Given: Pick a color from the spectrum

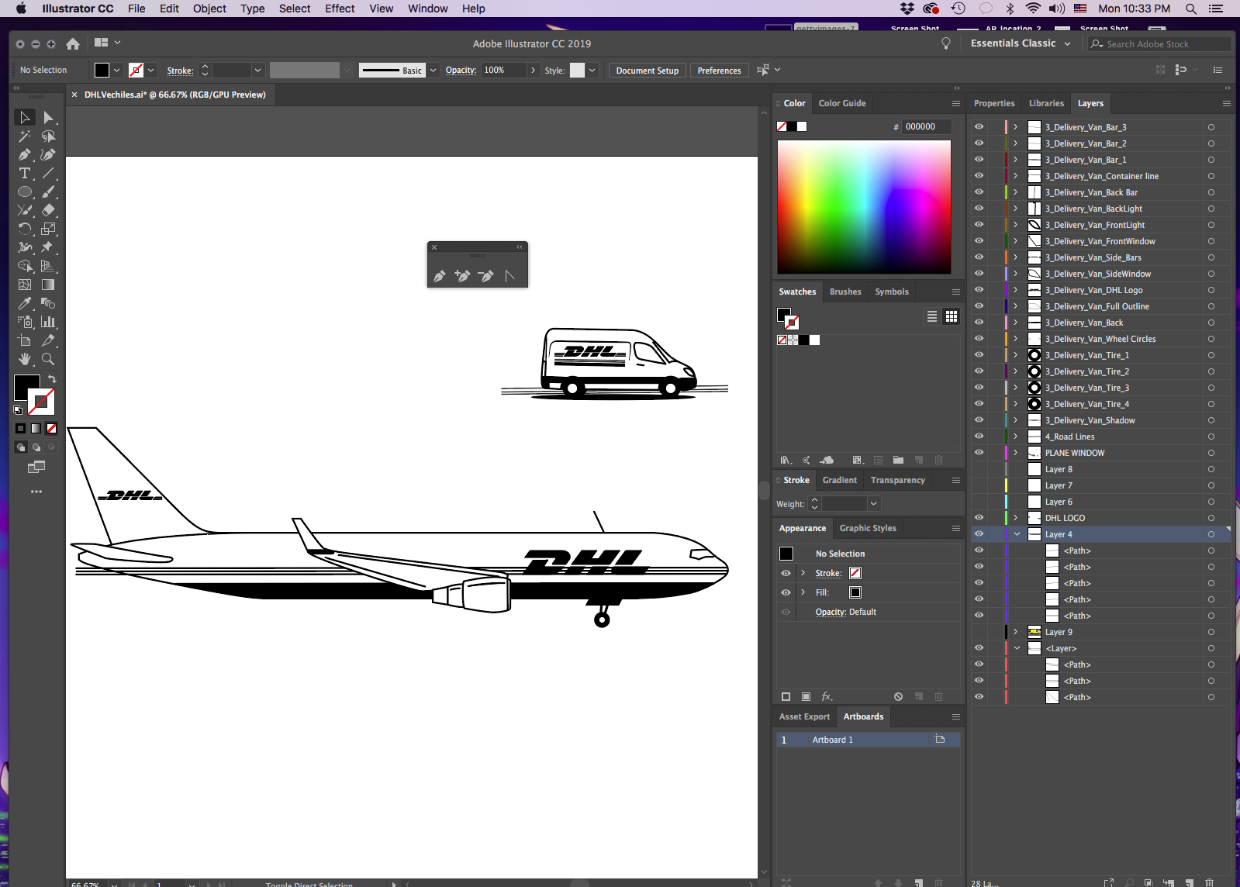Looking at the screenshot, I should click(x=864, y=207).
